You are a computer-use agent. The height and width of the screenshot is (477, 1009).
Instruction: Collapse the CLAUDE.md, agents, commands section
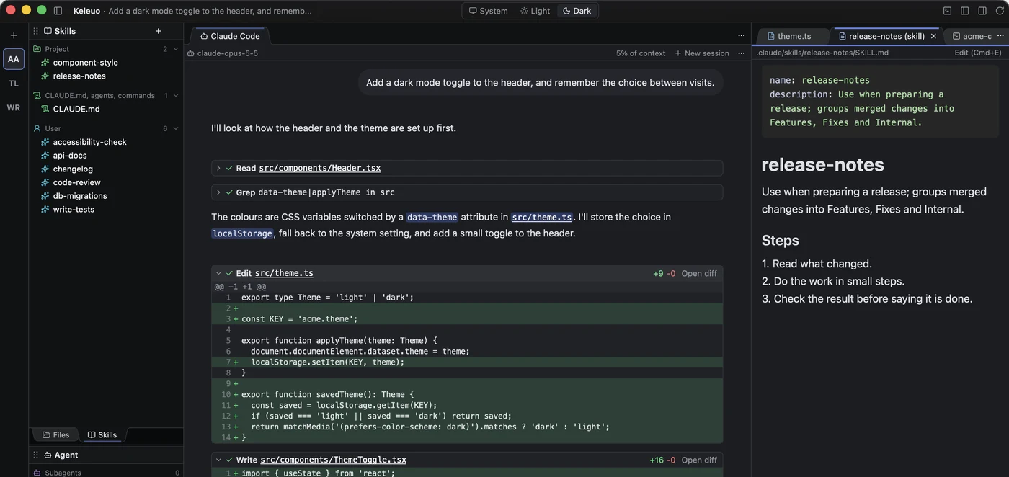176,95
